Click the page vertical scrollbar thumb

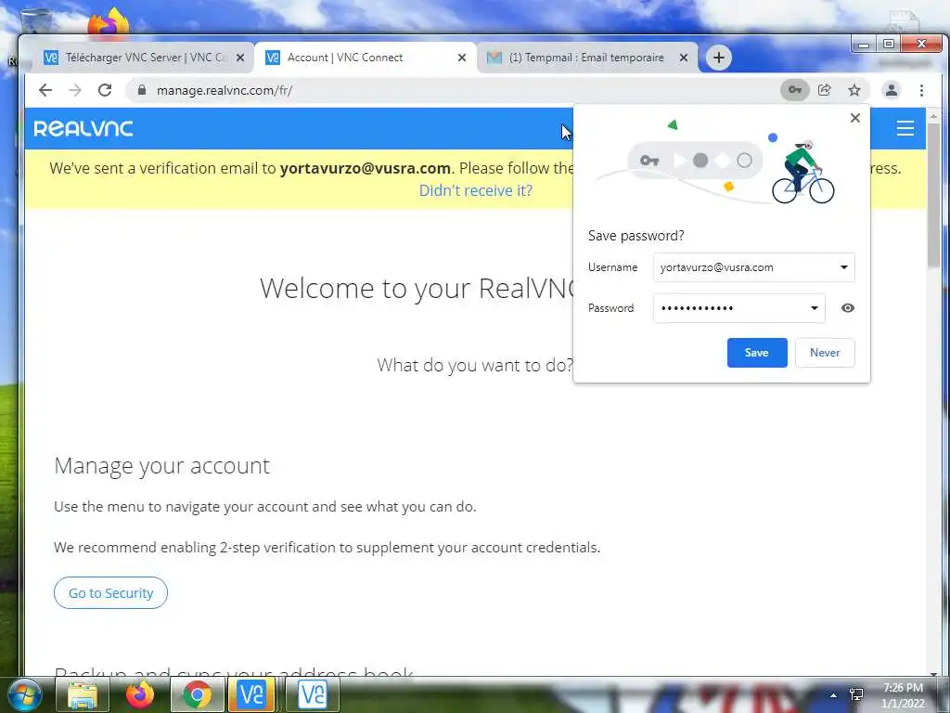coord(933,194)
